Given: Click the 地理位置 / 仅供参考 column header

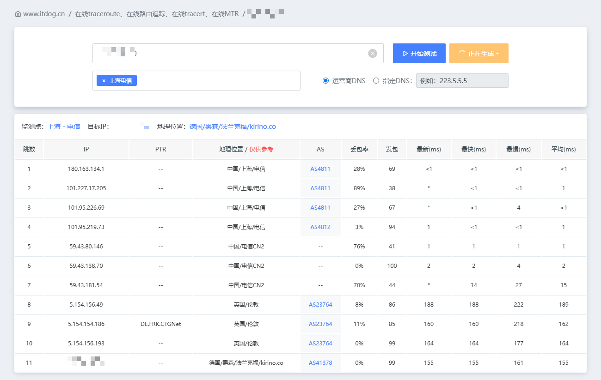Looking at the screenshot, I should coord(246,150).
